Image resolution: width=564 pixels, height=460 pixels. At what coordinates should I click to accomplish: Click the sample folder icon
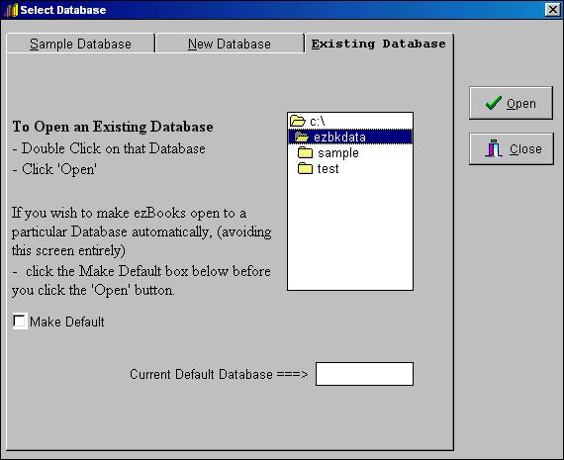tap(305, 152)
